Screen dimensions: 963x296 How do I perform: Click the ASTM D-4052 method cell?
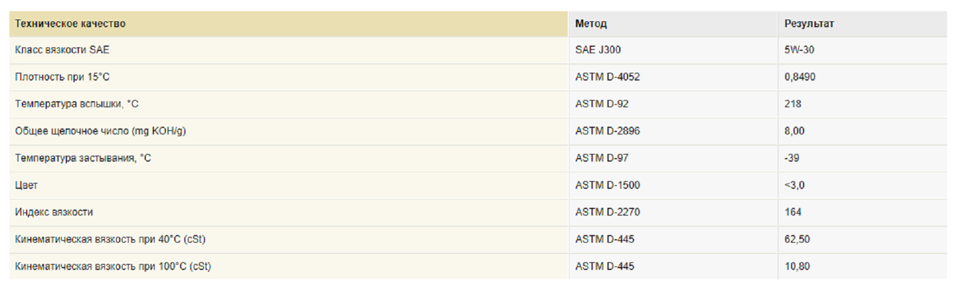click(x=607, y=77)
